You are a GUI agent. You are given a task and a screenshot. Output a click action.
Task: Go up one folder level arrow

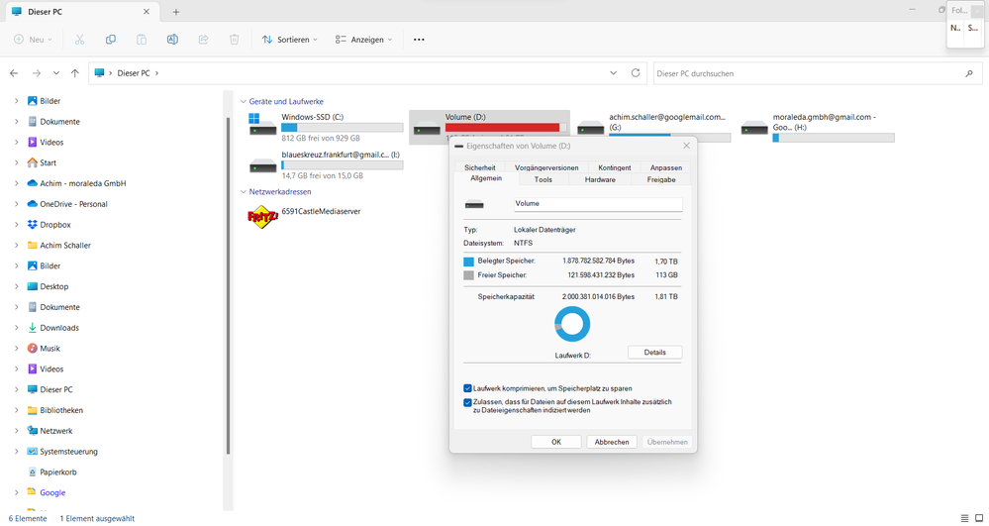click(x=75, y=73)
